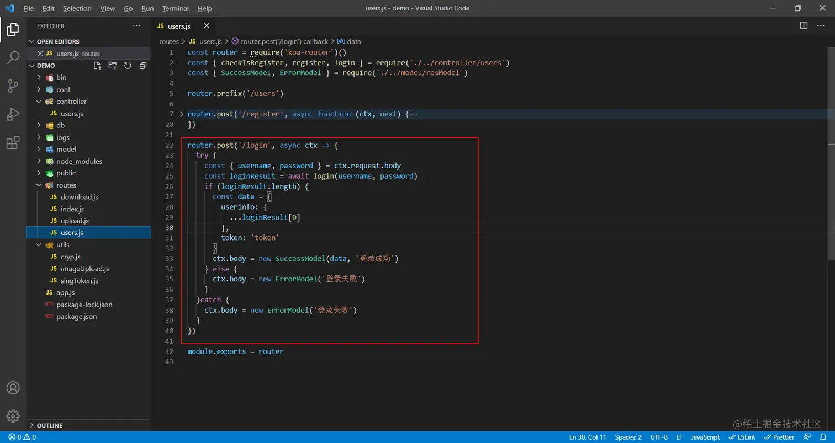Open imageUpload.js in utils folder
Screen dimensions: 835x443
84,269
